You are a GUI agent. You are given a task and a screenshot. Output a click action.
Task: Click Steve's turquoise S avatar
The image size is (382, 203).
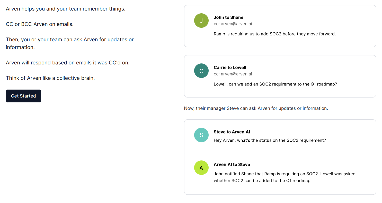(x=201, y=135)
